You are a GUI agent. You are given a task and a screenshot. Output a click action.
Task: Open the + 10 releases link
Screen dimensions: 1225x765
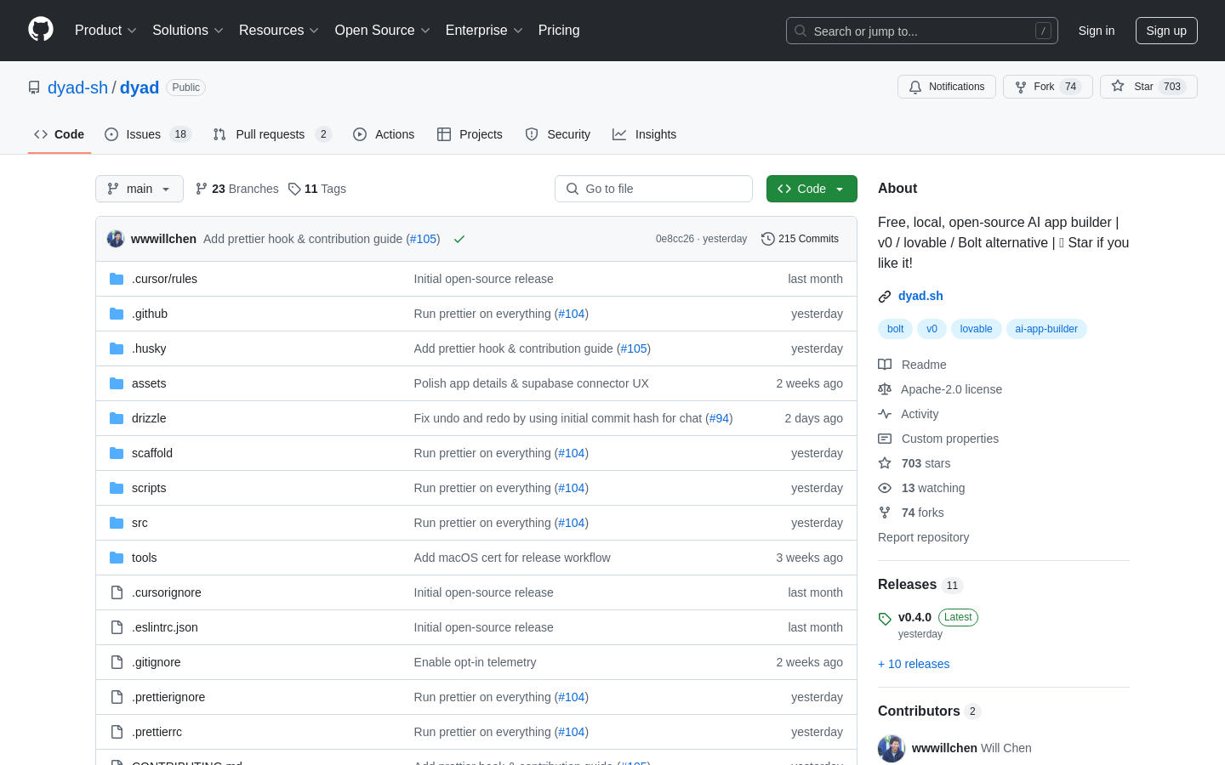[914, 664]
